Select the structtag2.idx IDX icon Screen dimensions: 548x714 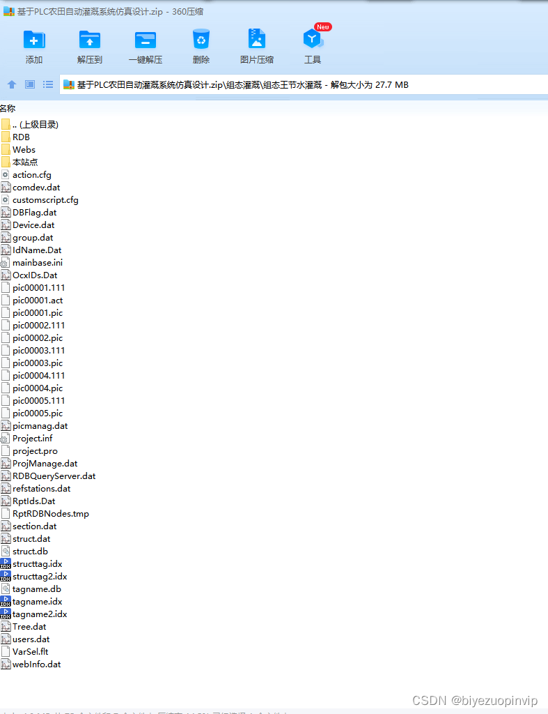(x=6, y=576)
